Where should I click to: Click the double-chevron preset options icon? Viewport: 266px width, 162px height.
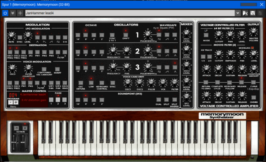pyautogui.click(x=12, y=13)
